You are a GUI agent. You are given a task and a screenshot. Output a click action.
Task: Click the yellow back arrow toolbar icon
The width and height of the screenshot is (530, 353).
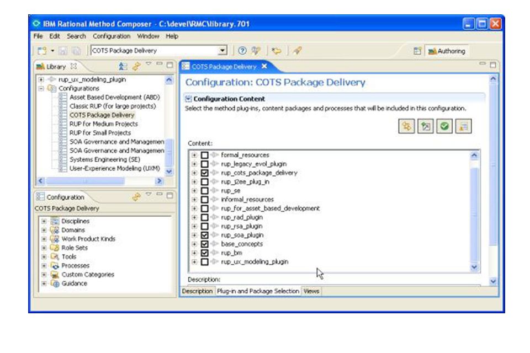[x=277, y=51]
